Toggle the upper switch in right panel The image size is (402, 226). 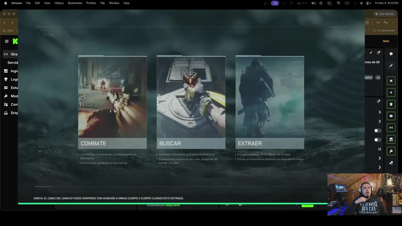coord(378,131)
